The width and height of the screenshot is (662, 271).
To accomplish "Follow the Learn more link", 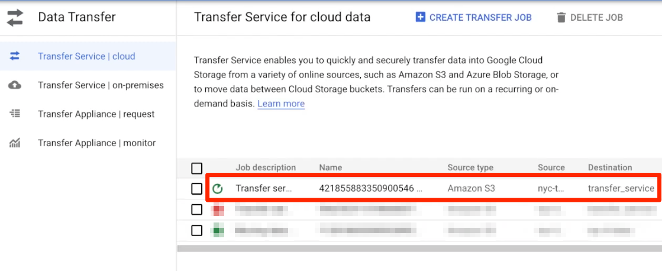I will (x=281, y=104).
